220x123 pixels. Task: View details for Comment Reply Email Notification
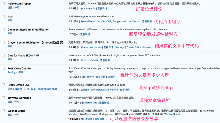point(85,34)
